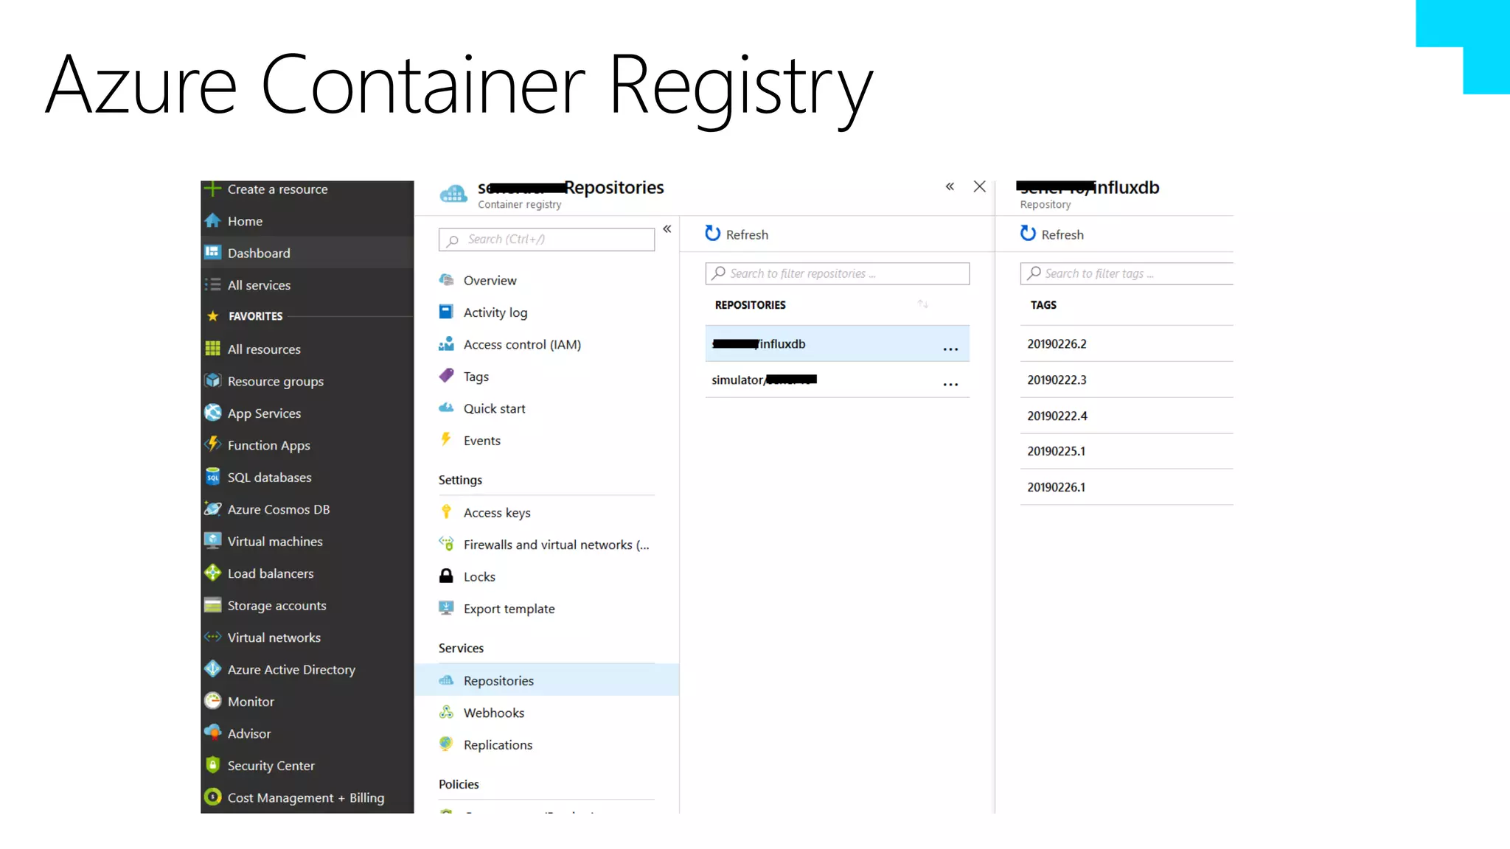This screenshot has height=849, width=1510.
Task: Click the Locks padlock icon
Action: click(446, 576)
